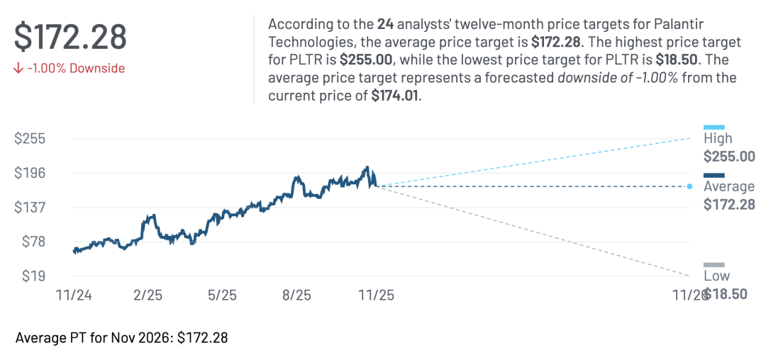Click the $137 y-axis label
The height and width of the screenshot is (350, 766).
tap(30, 208)
